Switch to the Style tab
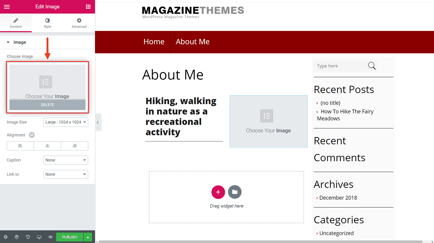 click(47, 23)
